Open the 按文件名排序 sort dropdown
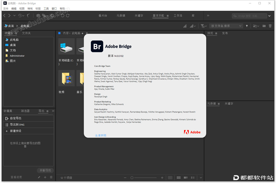Viewport: 276px width, 183px height. [226, 26]
